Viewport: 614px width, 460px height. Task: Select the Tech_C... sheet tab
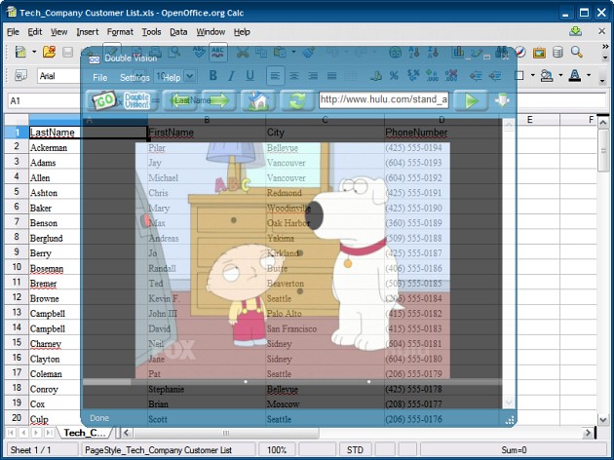point(85,433)
